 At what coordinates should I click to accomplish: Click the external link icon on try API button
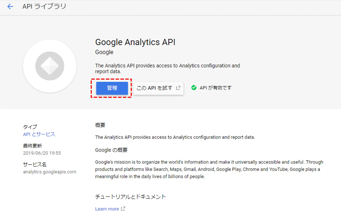click(178, 88)
